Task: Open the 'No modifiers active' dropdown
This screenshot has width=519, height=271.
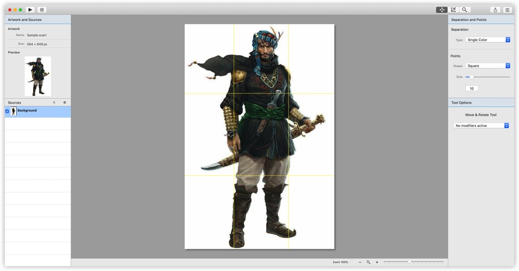Action: 481,125
